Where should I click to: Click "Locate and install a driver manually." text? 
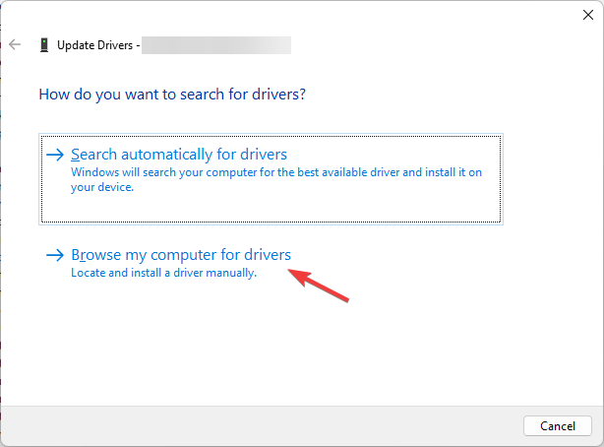(x=163, y=273)
